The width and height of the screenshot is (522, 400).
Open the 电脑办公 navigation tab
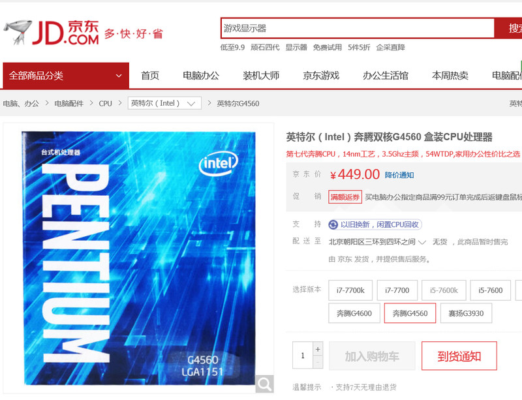click(x=201, y=76)
